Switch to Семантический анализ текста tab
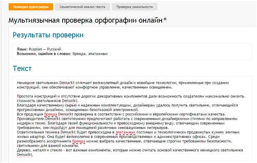Image resolution: width=257 pixels, height=163 pixels. point(82,7)
